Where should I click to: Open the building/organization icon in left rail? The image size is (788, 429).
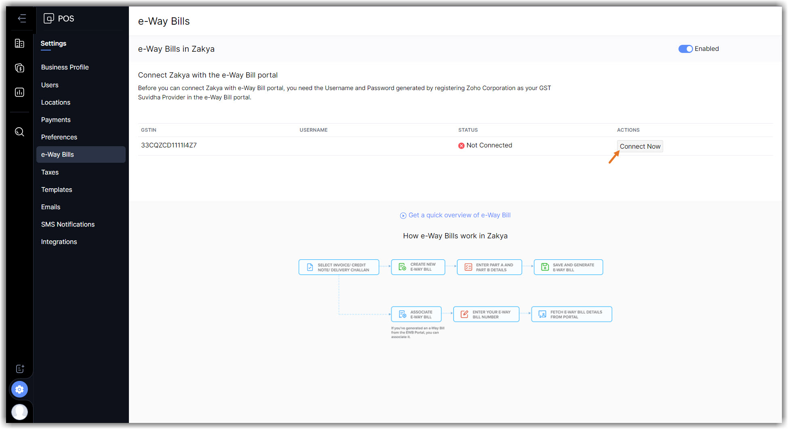pyautogui.click(x=19, y=44)
